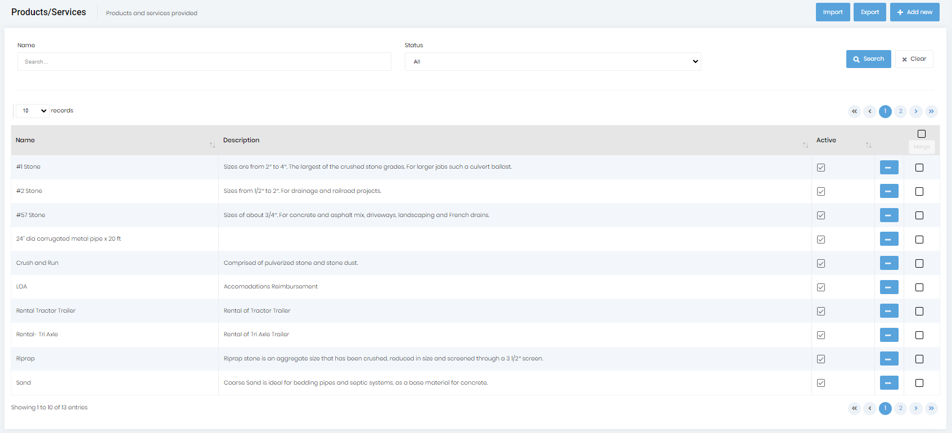This screenshot has width=952, height=433.
Task: Open the Riprap product link
Action: pyautogui.click(x=25, y=358)
